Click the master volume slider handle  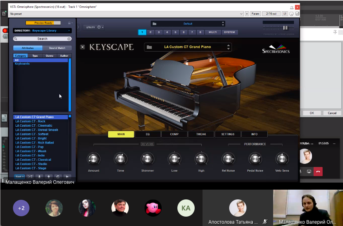click(285, 27)
